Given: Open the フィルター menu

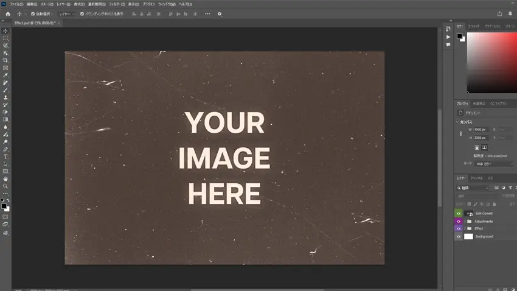Looking at the screenshot, I should [116, 4].
